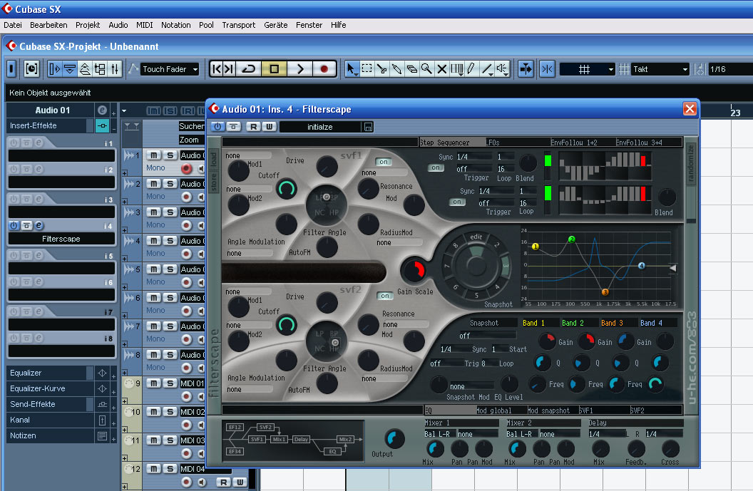Open the Bearbeiten menu
The width and height of the screenshot is (753, 491).
click(x=48, y=25)
